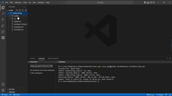Open the Run menu
The height and width of the screenshot is (96, 172).
coord(34,2)
